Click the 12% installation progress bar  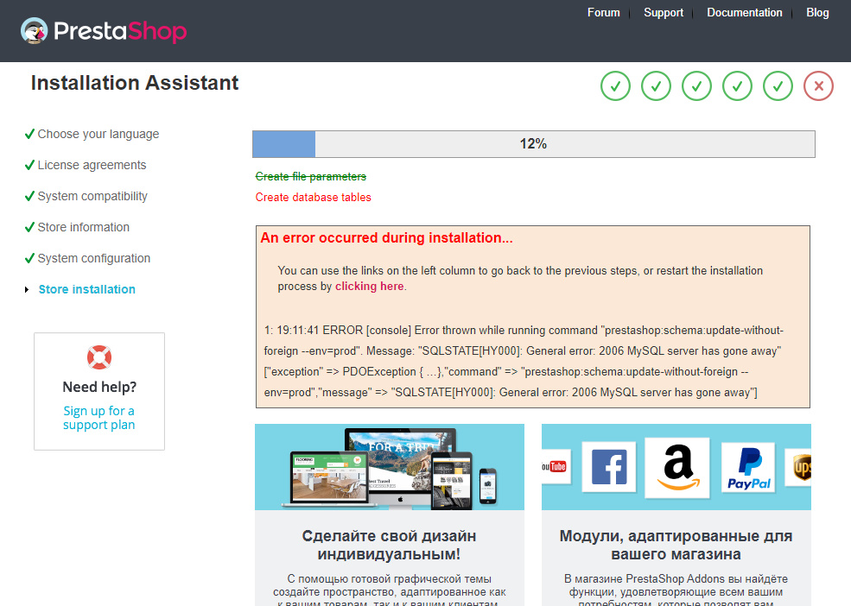pos(533,144)
